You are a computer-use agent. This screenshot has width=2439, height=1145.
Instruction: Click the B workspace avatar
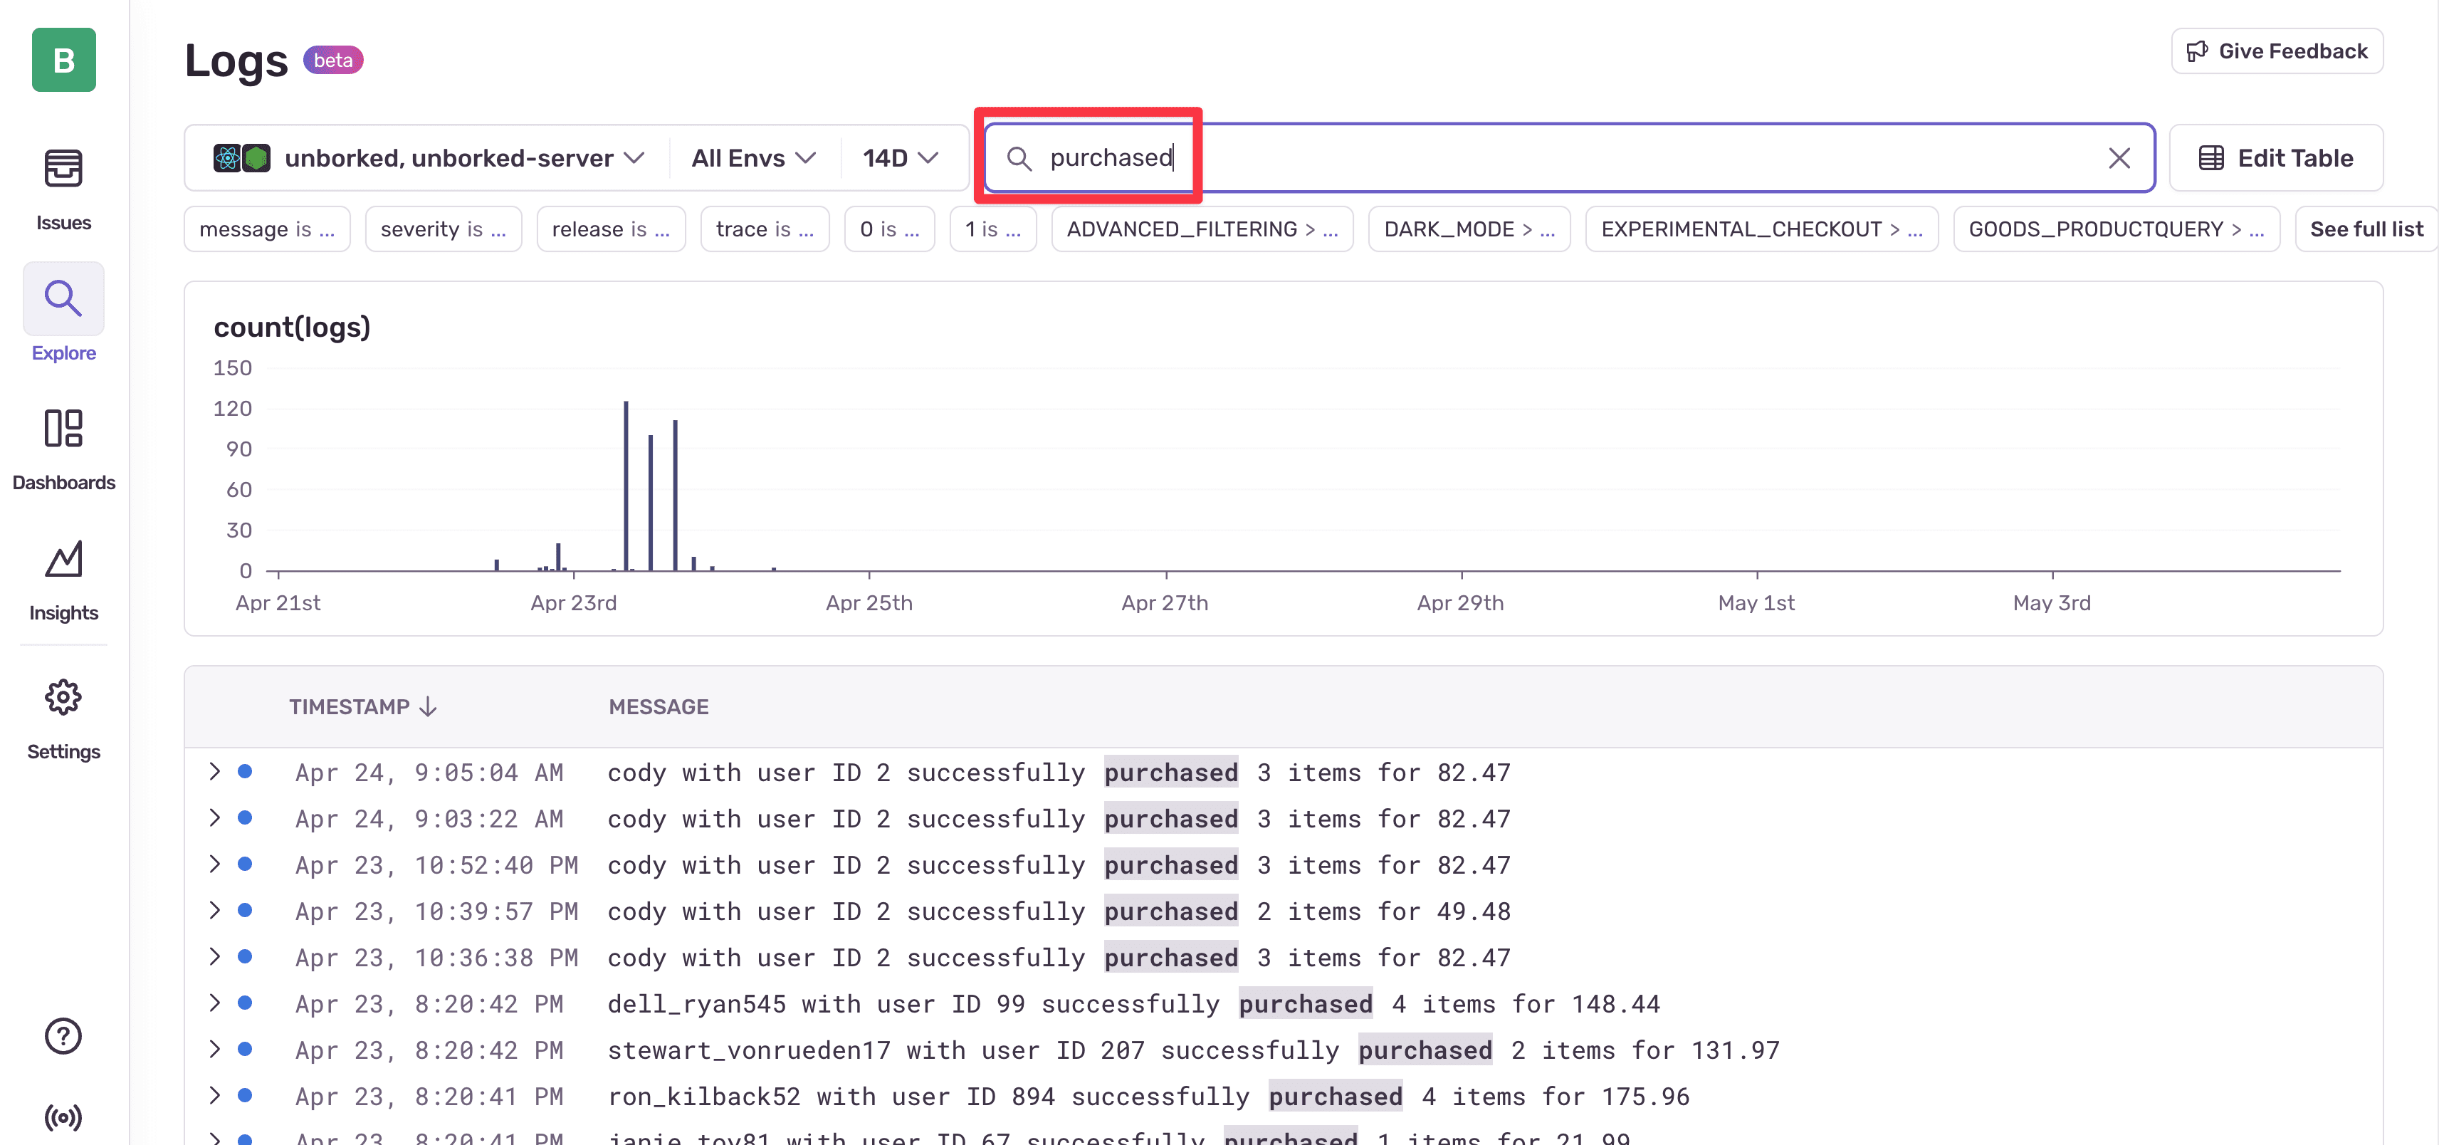[x=63, y=60]
